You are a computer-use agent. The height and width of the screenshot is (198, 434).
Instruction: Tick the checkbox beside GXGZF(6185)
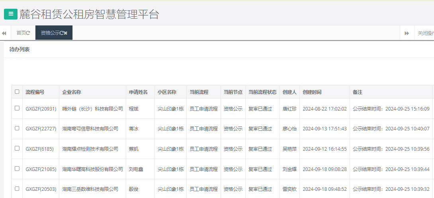coord(17,148)
